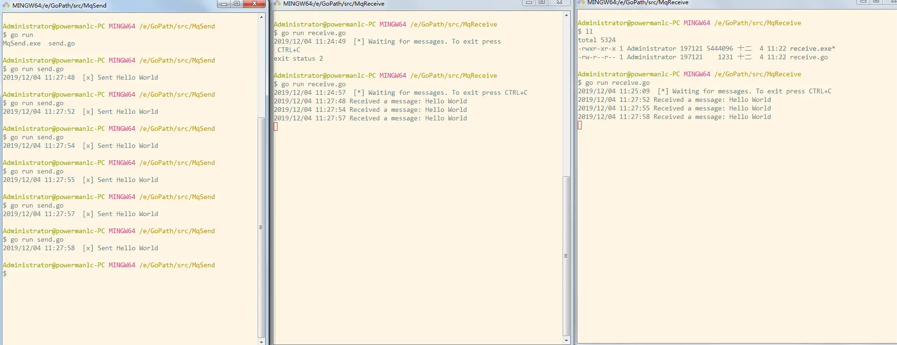
Task: Click the receive.exe* file listing row
Action: [x=707, y=49]
